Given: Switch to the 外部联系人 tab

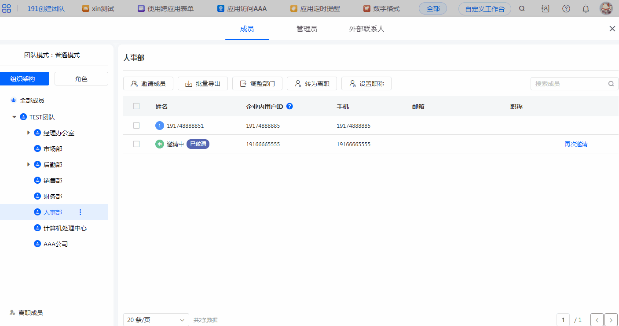Looking at the screenshot, I should tap(366, 29).
